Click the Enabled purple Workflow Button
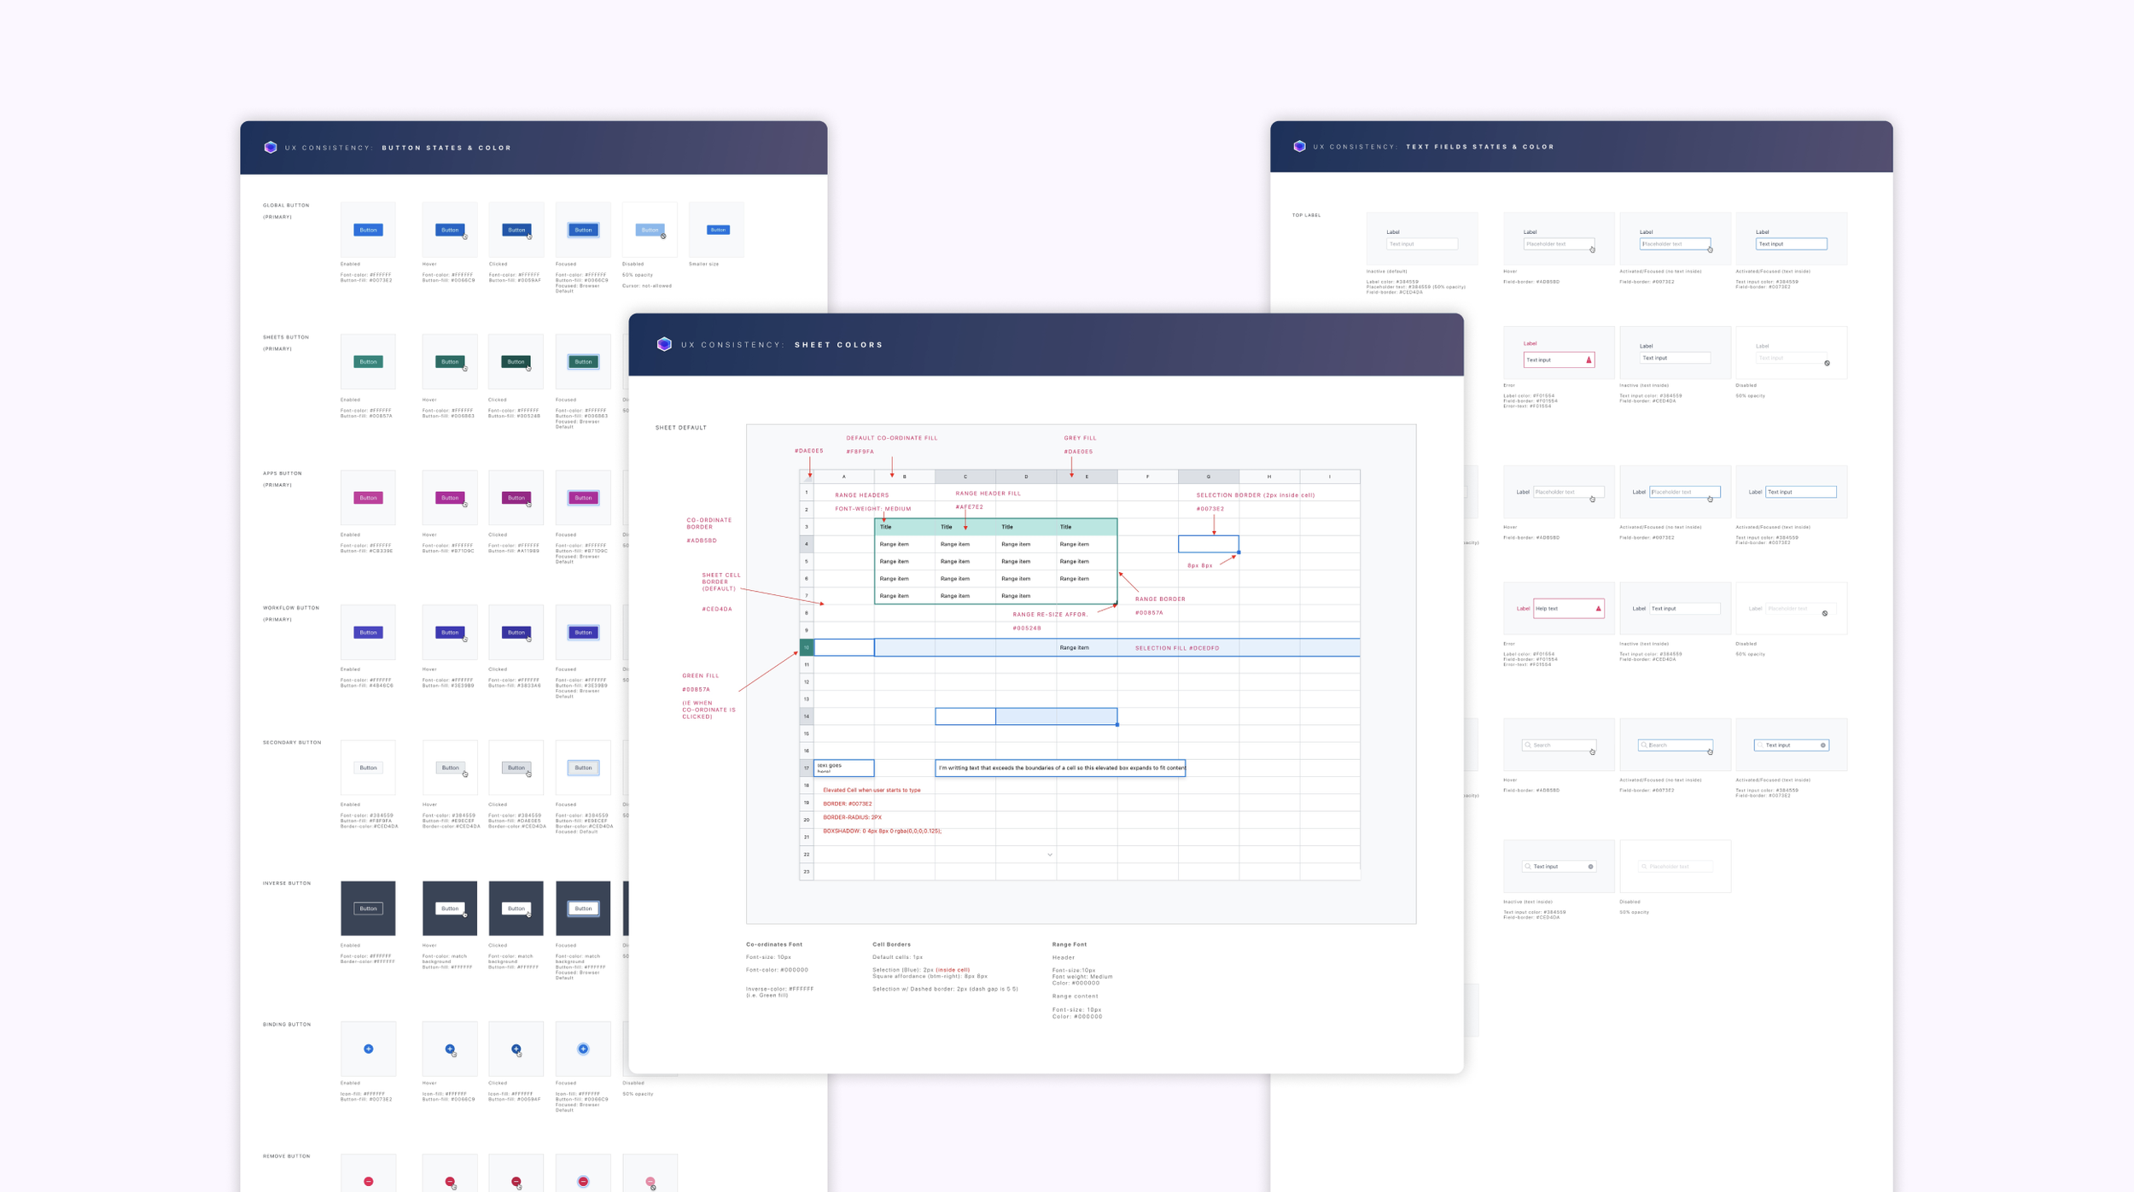The height and width of the screenshot is (1192, 2134). click(369, 633)
